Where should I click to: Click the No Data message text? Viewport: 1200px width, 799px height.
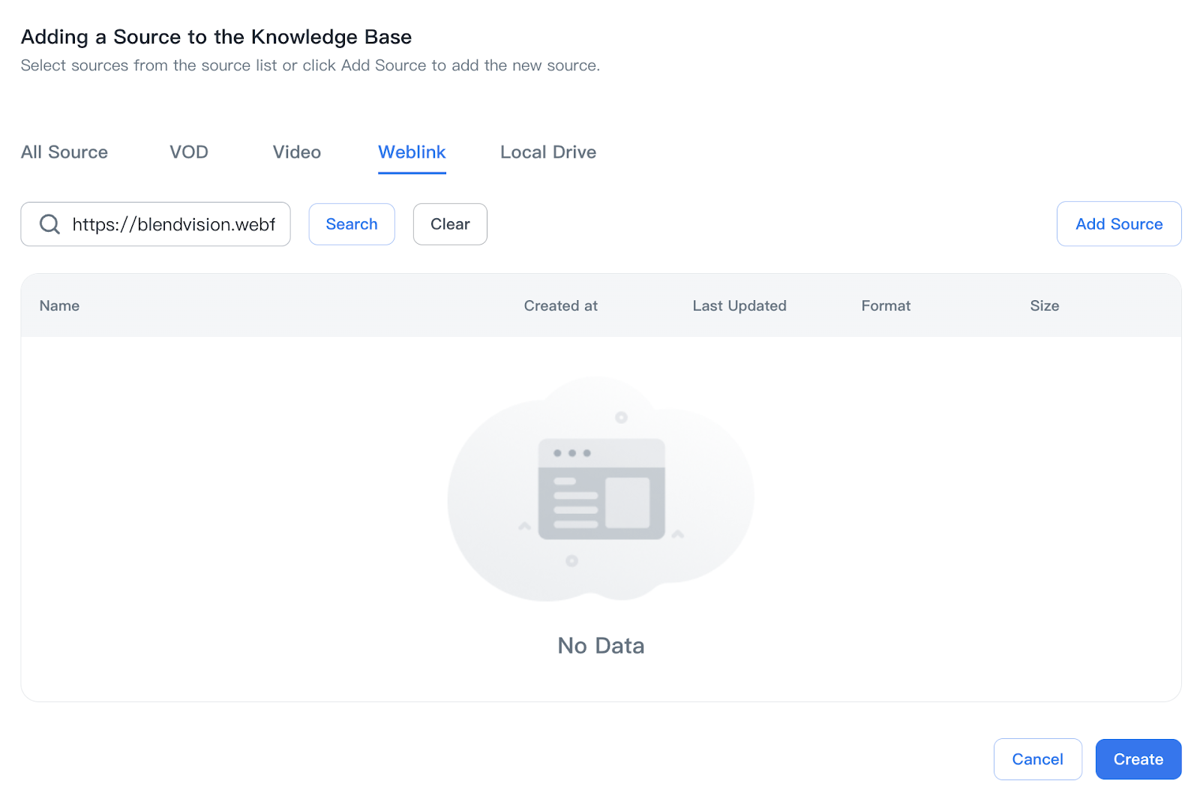[x=601, y=646]
